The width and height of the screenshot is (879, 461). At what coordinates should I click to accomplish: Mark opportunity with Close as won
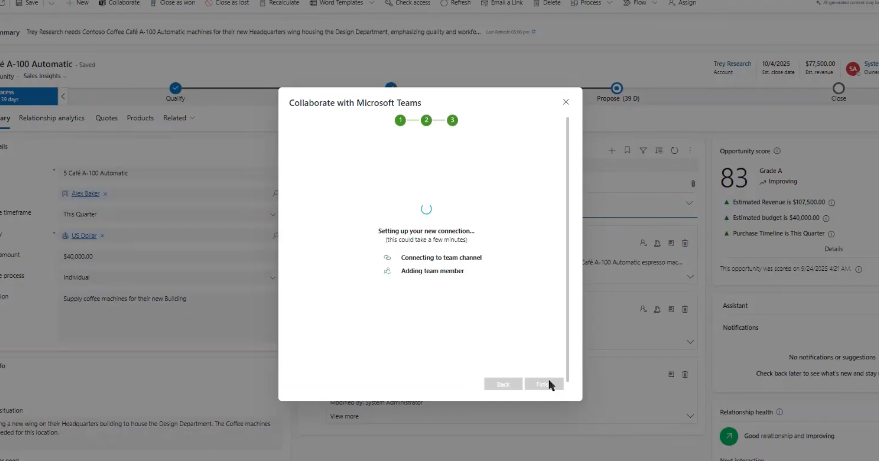[x=173, y=3]
